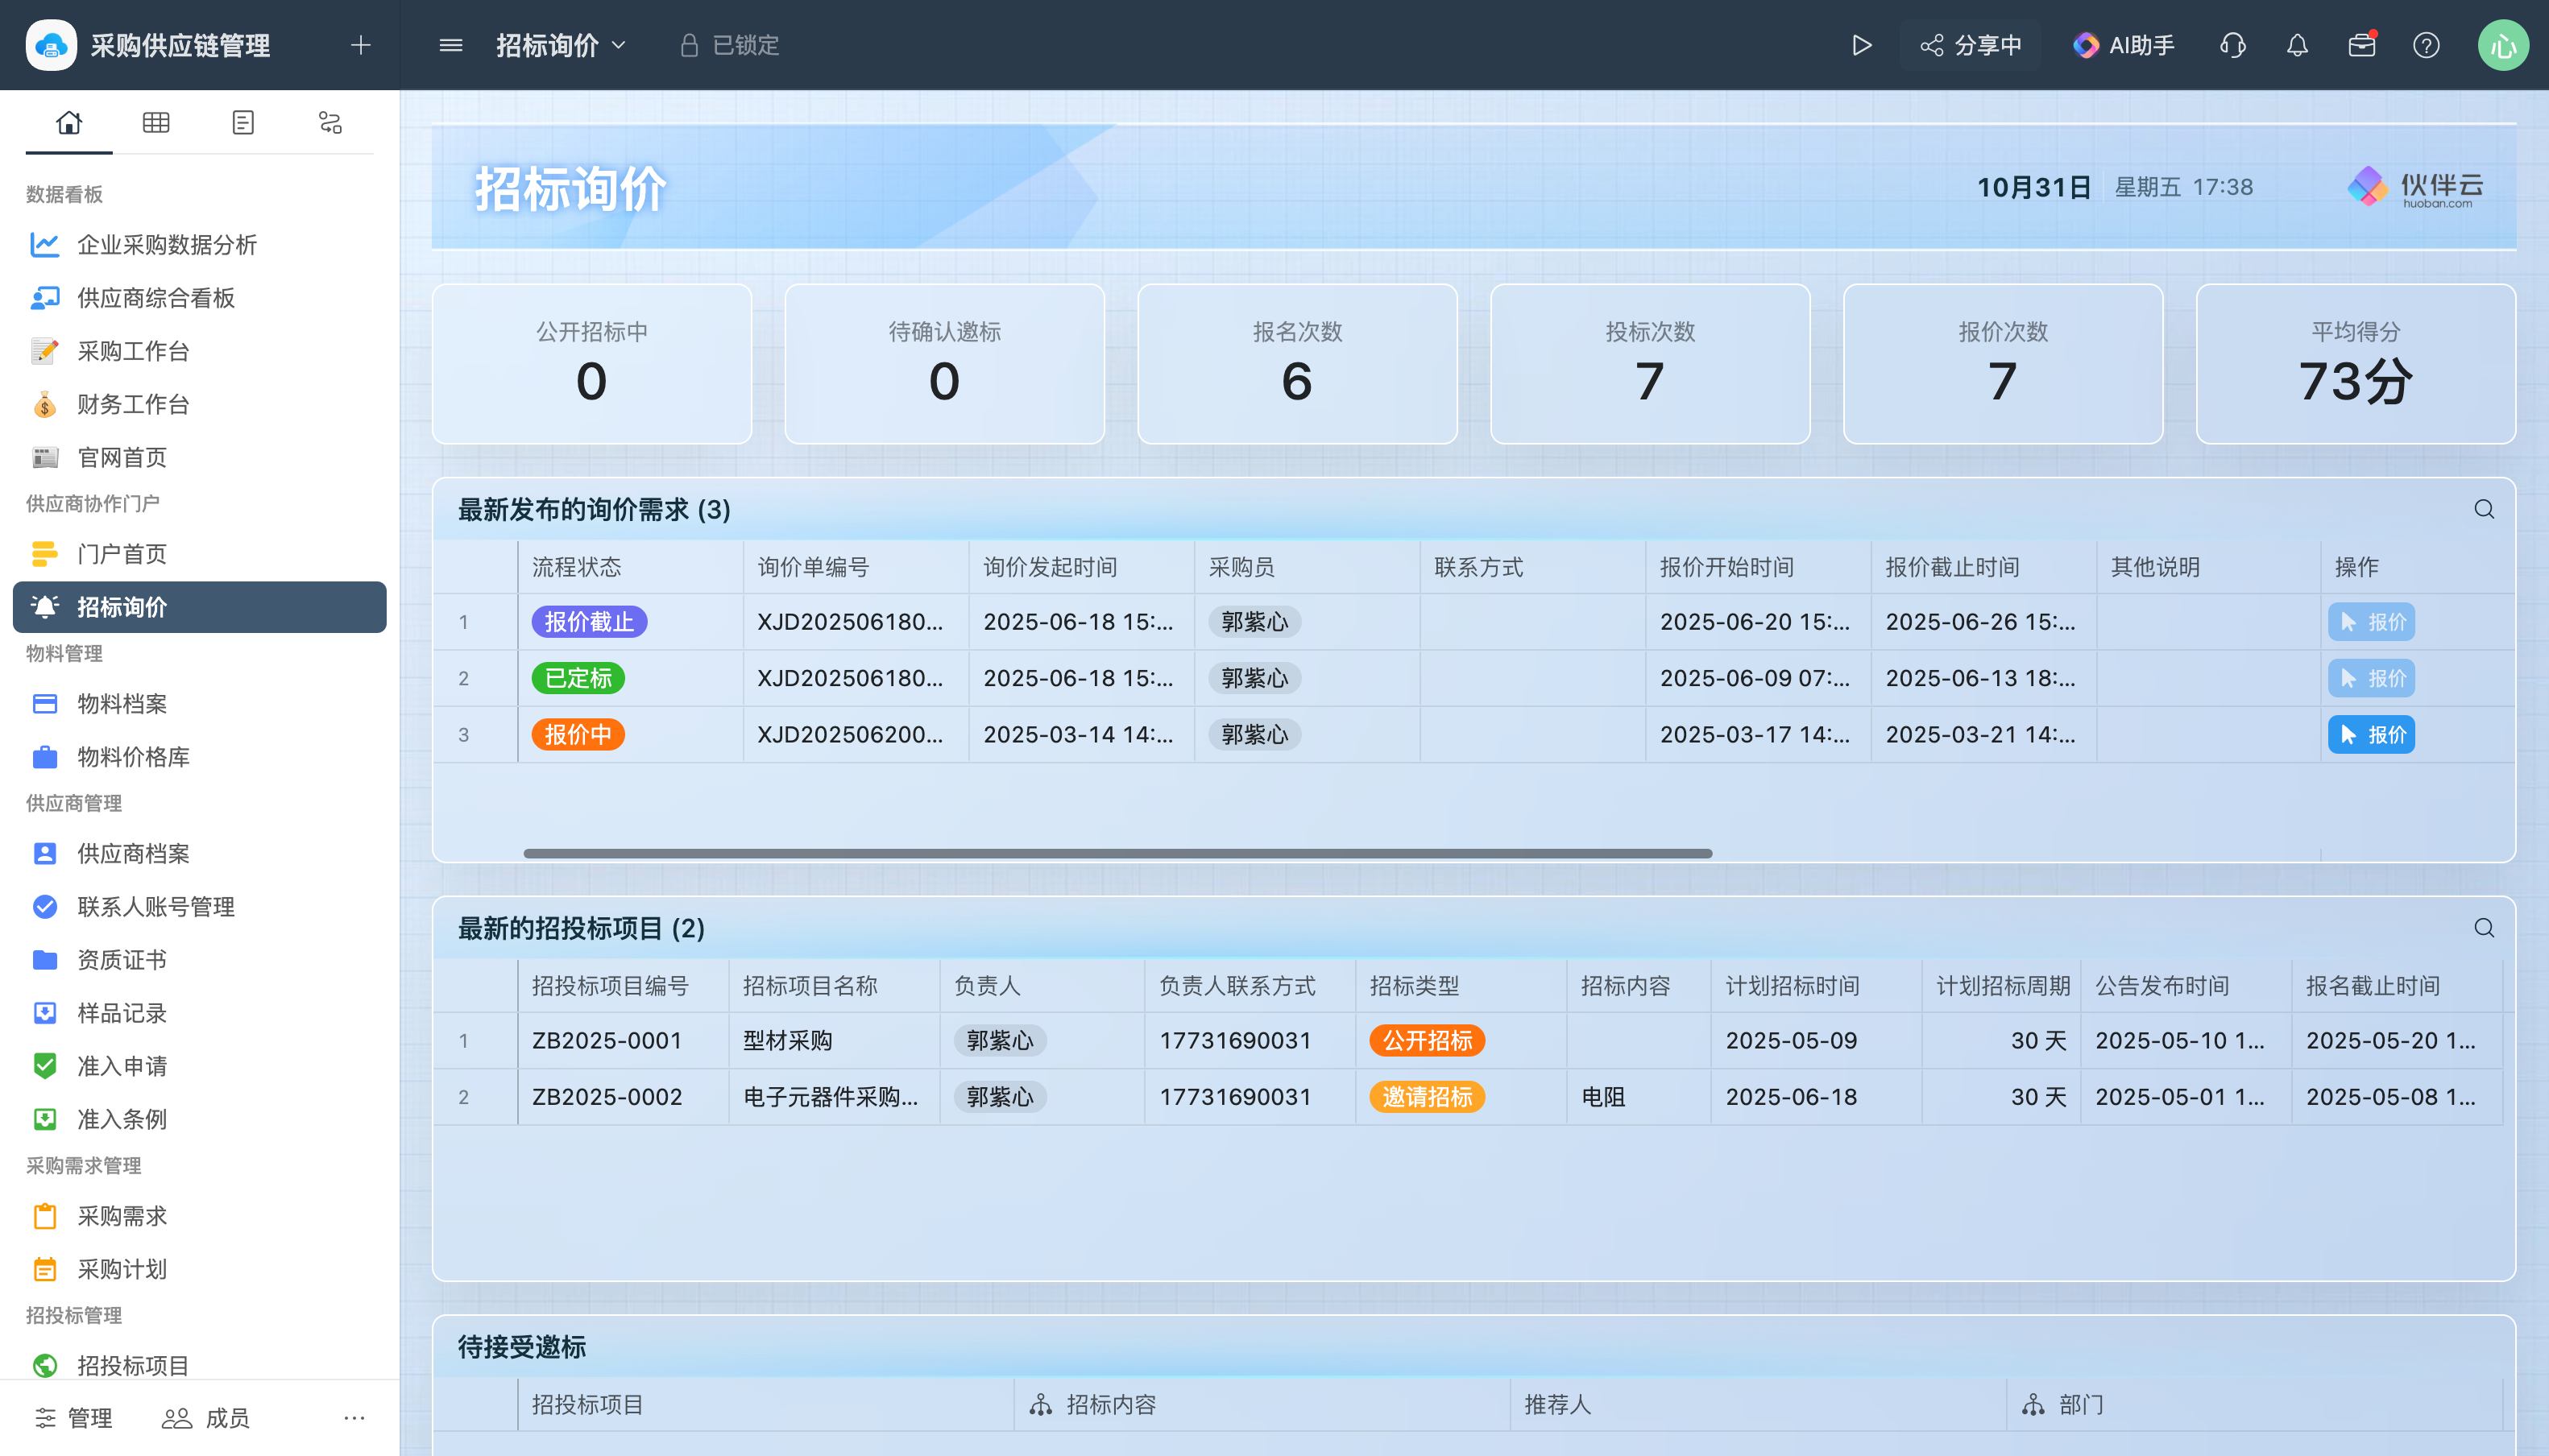2549x1456 pixels.
Task: Click the hamburger menu icon beside 招标询价
Action: click(x=450, y=45)
